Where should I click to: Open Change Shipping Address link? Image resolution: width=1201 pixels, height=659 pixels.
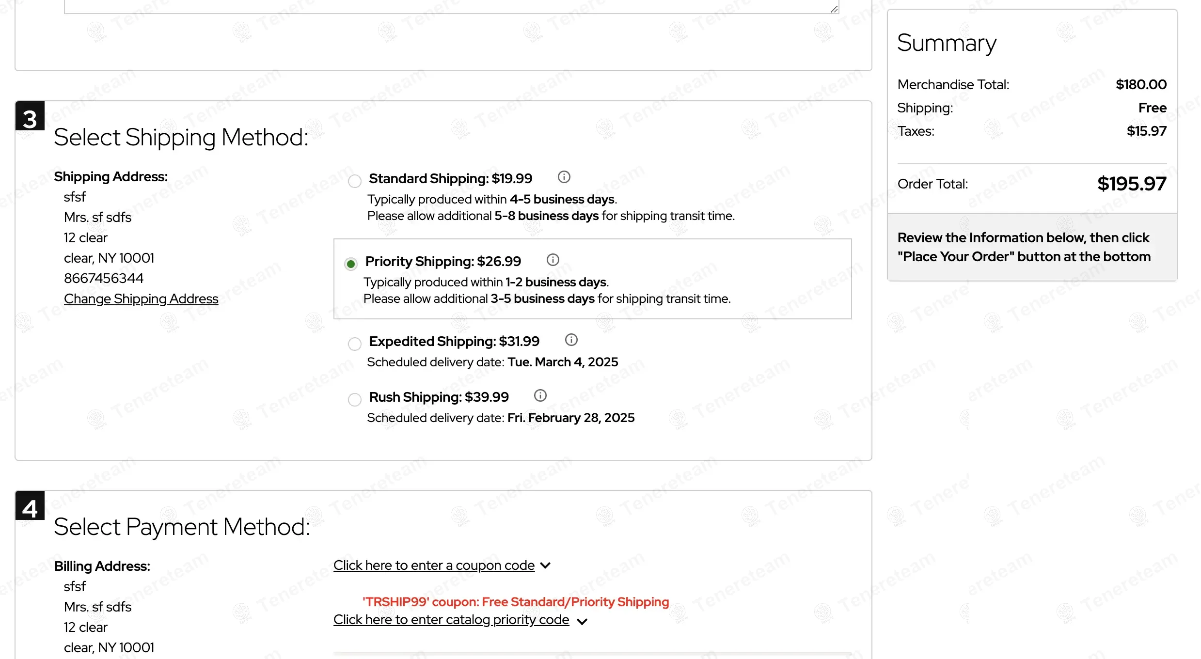click(141, 299)
